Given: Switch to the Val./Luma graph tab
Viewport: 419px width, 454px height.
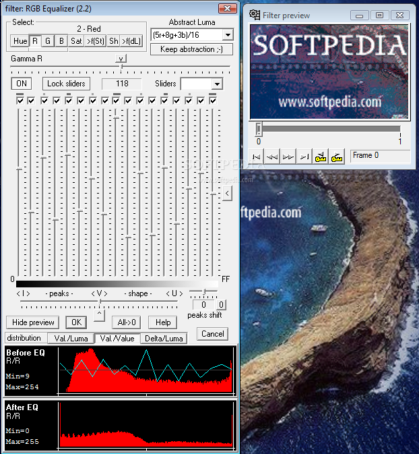Looking at the screenshot, I should click(x=71, y=339).
